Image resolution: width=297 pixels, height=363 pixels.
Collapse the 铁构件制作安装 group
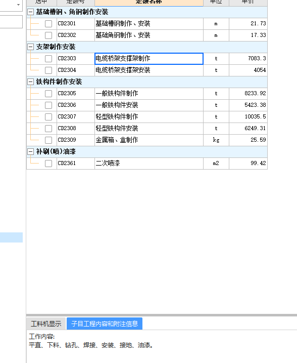tap(30, 82)
